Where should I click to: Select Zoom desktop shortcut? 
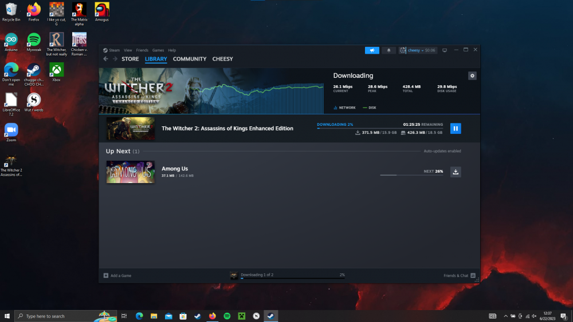pos(11,132)
